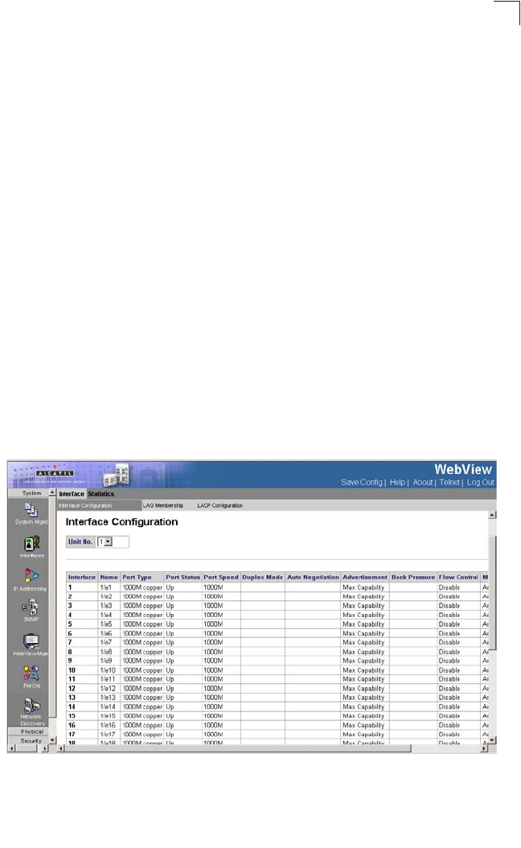Open the About link
Viewport: 521px width, 848px height.
click(423, 483)
